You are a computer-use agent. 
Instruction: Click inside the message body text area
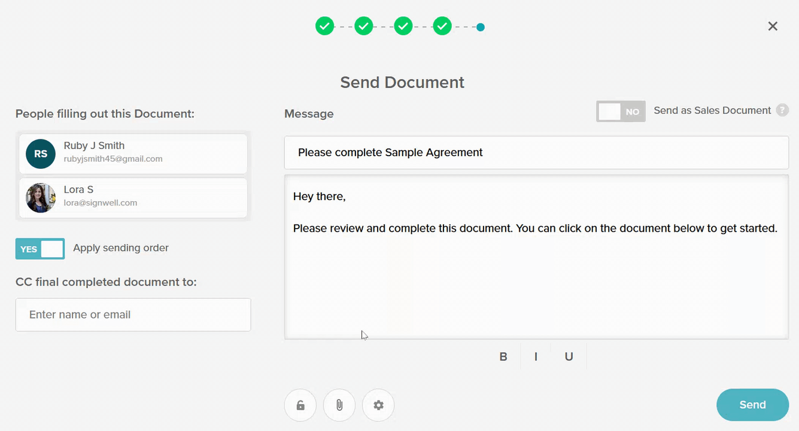pyautogui.click(x=536, y=257)
